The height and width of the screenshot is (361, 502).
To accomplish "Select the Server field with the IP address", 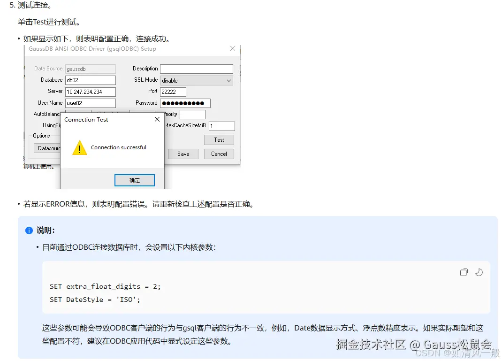I will (x=90, y=91).
